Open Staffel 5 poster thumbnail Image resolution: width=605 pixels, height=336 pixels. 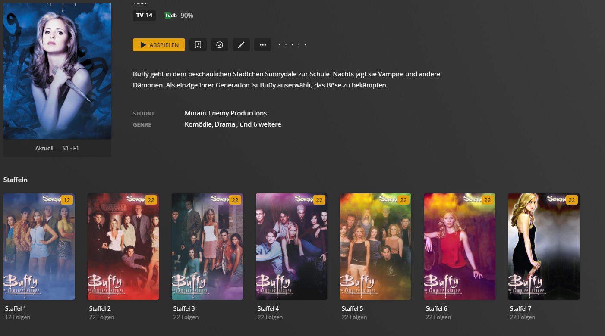click(375, 246)
